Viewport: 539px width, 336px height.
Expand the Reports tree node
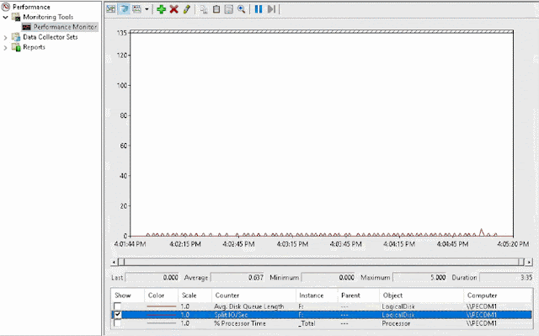[5, 48]
